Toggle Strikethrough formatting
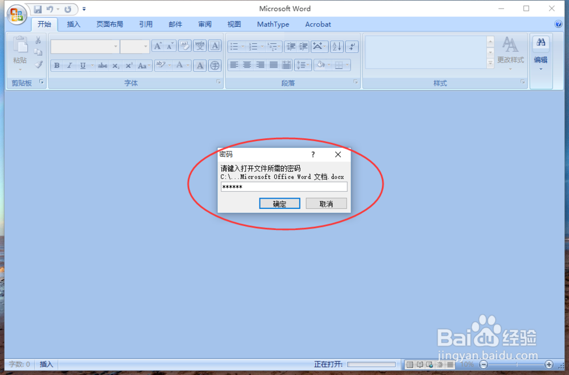This screenshot has height=375, width=569. 102,65
